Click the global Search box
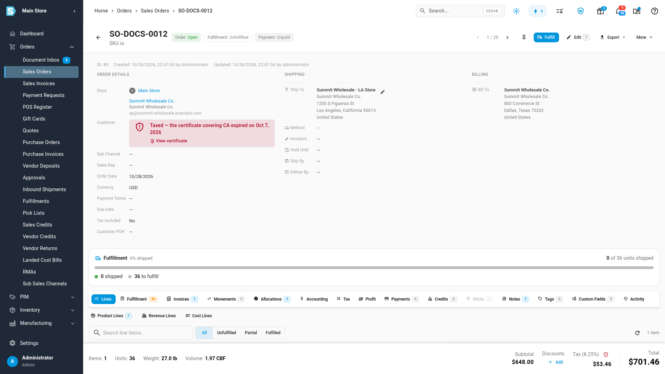665x374 pixels. (x=460, y=11)
